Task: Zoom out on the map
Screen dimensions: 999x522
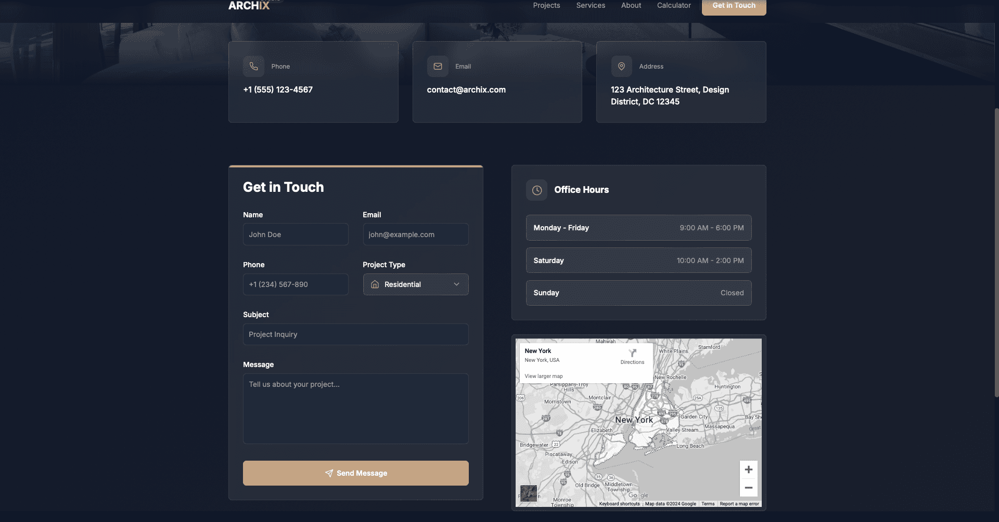Action: 748,488
